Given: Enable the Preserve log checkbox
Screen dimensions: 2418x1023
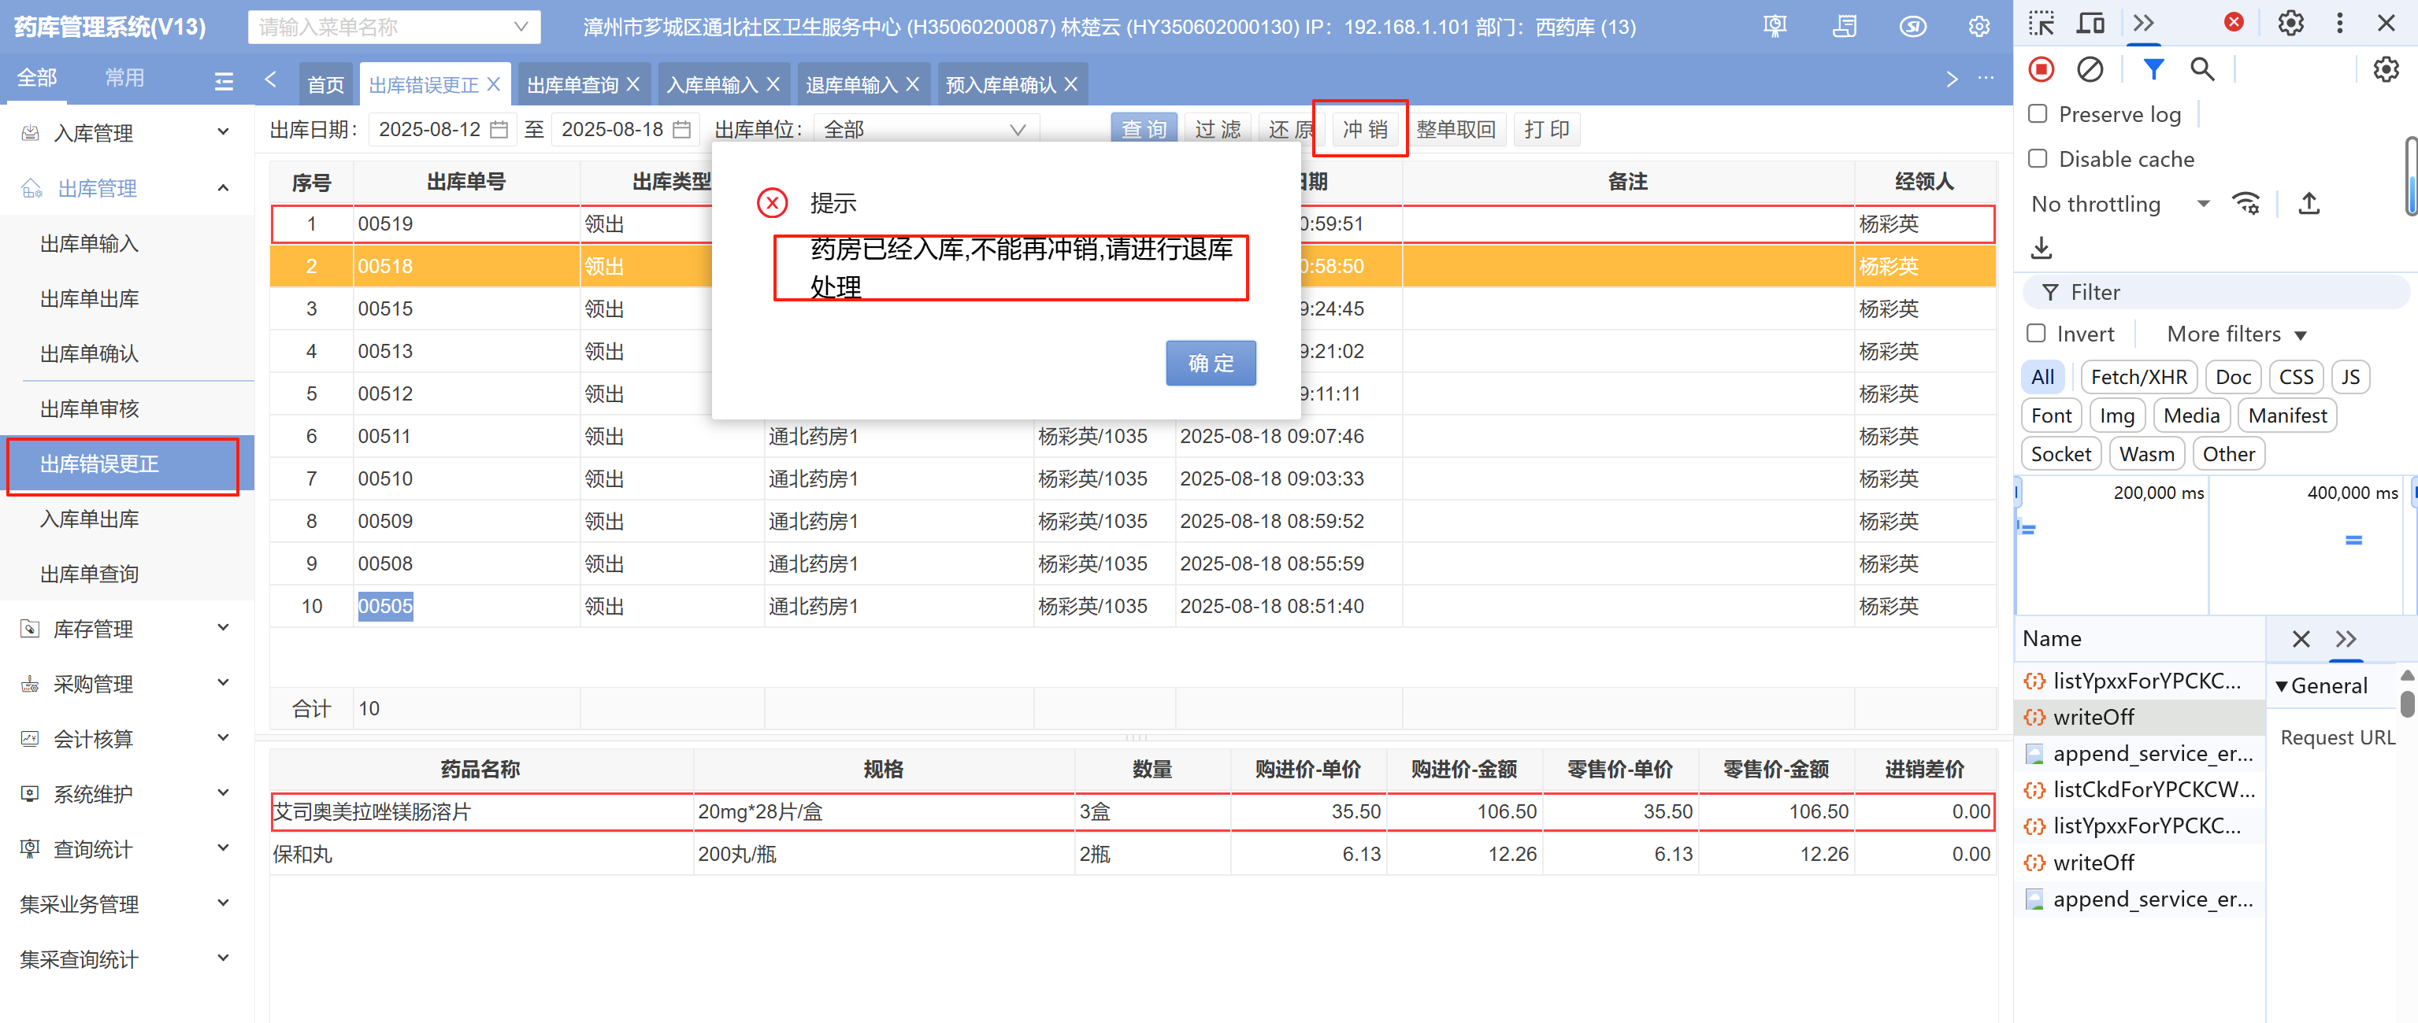Looking at the screenshot, I should point(2038,114).
